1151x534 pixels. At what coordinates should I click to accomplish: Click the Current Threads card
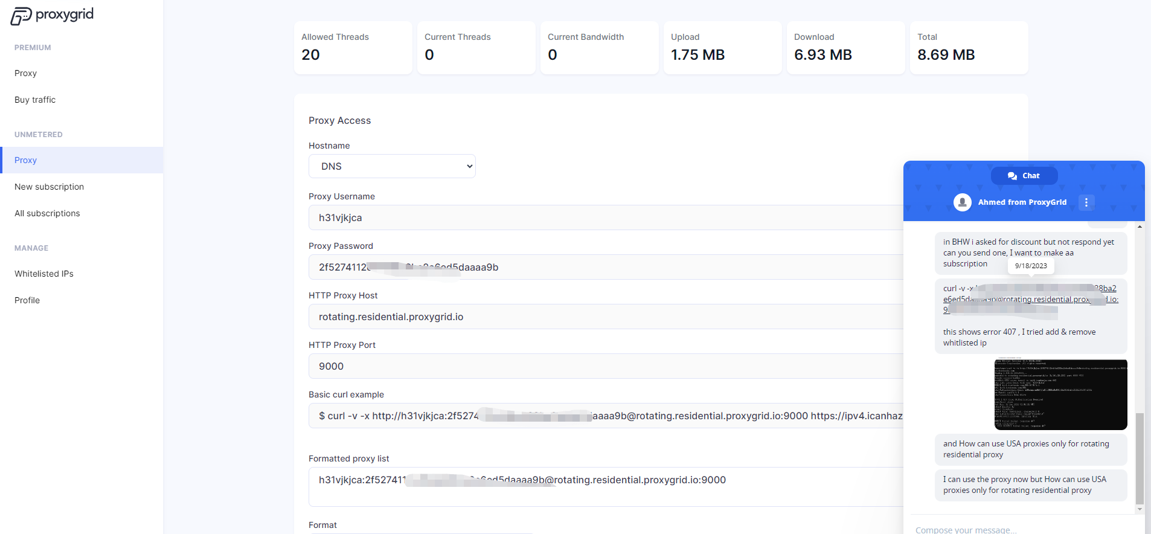pos(476,48)
